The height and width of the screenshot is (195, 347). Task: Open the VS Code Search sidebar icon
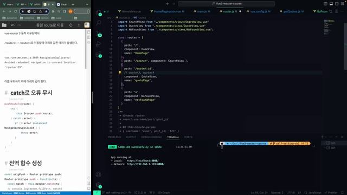[99, 23]
